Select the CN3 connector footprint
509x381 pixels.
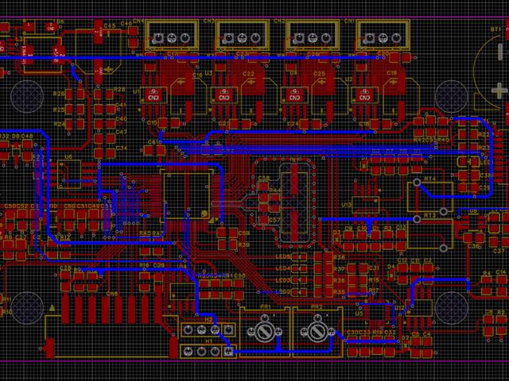coord(243,35)
